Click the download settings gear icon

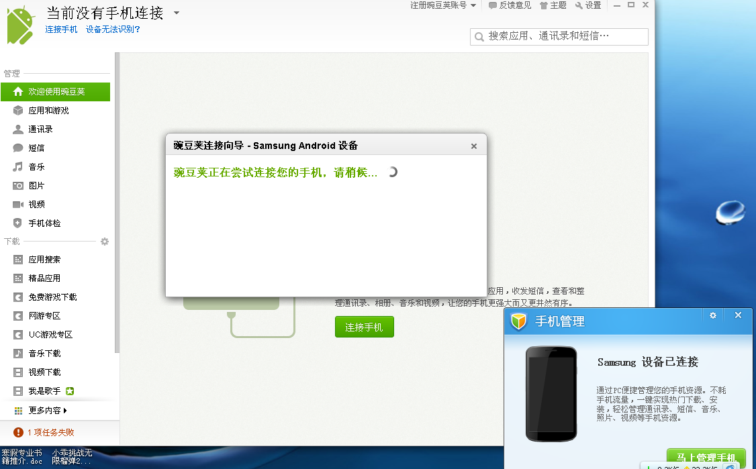coord(105,242)
